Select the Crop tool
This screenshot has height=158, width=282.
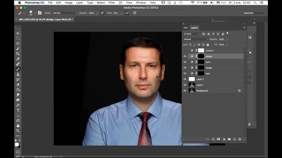coord(18,54)
